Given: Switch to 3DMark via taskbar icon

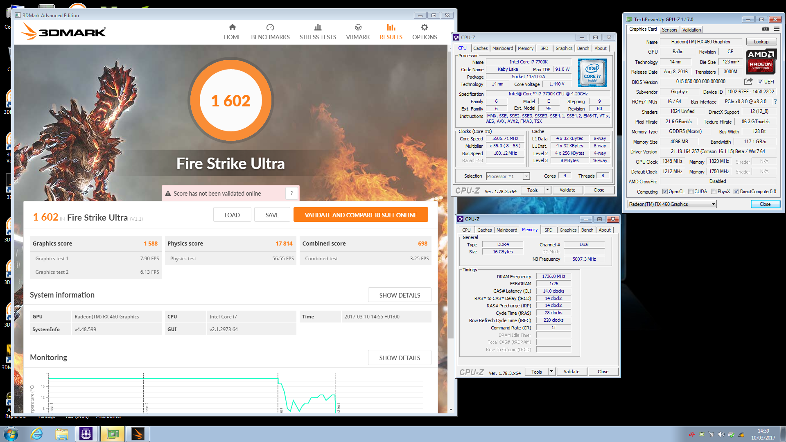Looking at the screenshot, I should click(x=138, y=434).
